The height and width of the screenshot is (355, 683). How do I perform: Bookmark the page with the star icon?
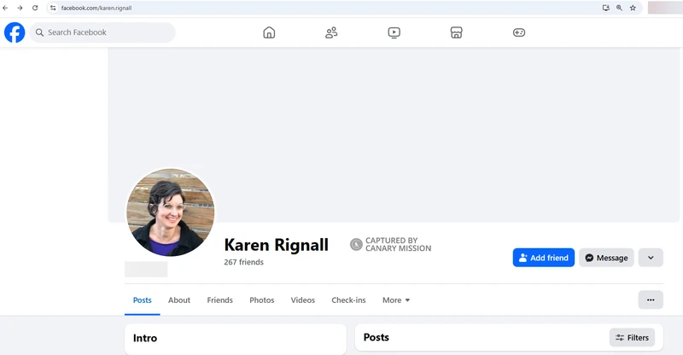click(633, 8)
